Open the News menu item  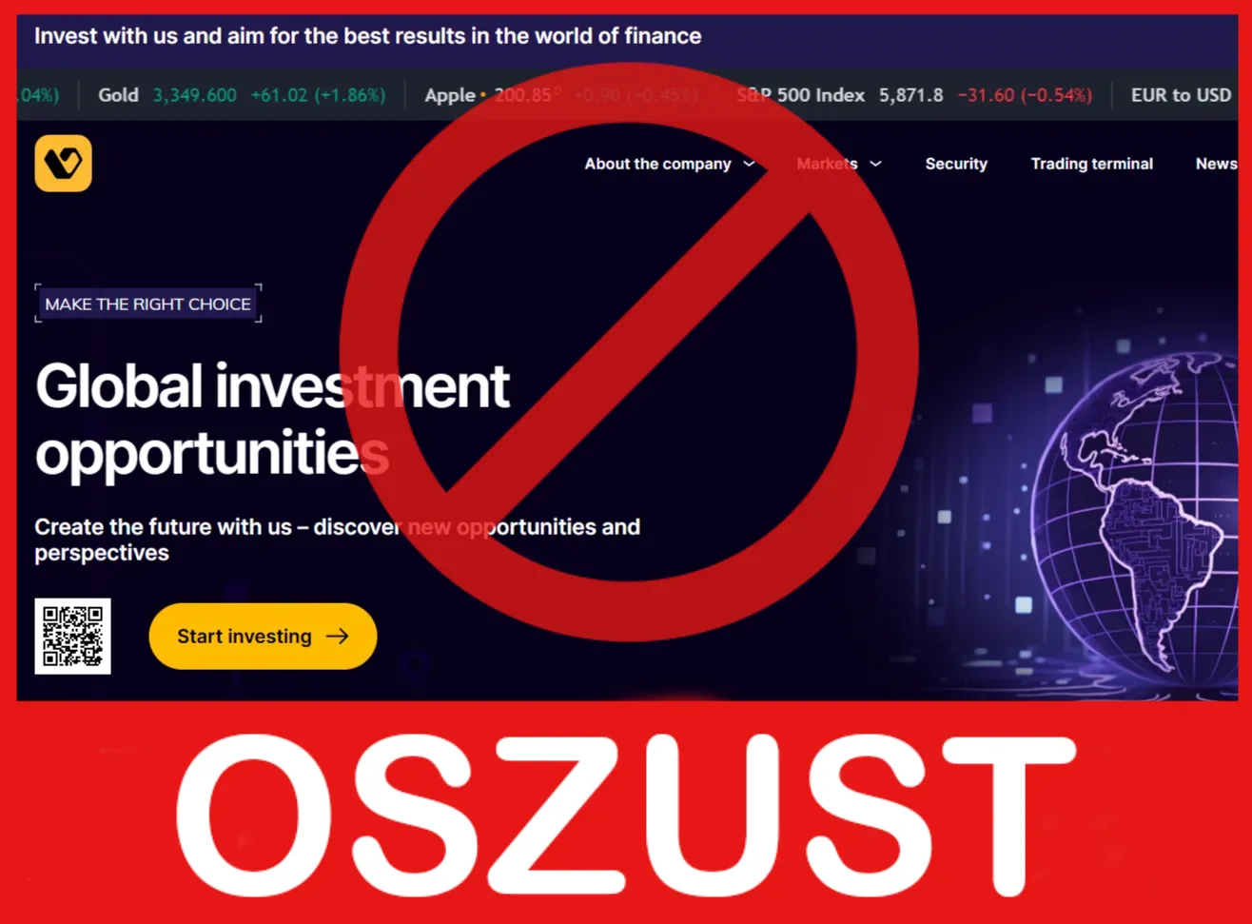[x=1217, y=164]
